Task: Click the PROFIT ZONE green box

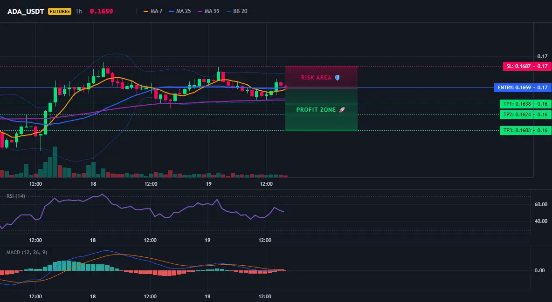Action: pyautogui.click(x=321, y=110)
